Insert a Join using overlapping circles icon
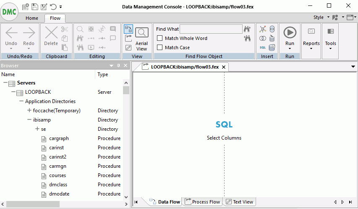 263,38
